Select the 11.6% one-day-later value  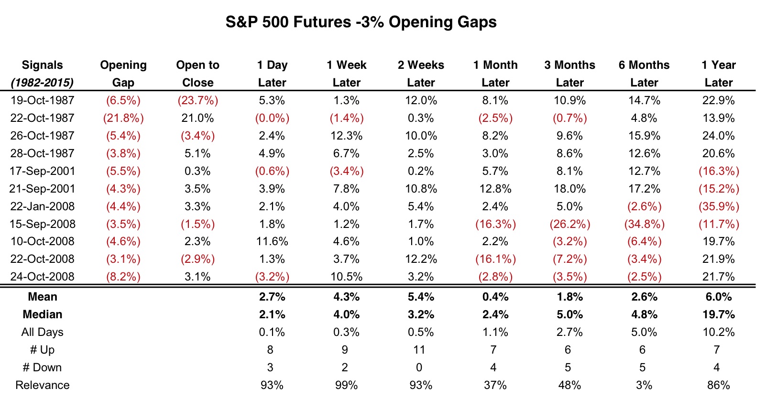[272, 241]
